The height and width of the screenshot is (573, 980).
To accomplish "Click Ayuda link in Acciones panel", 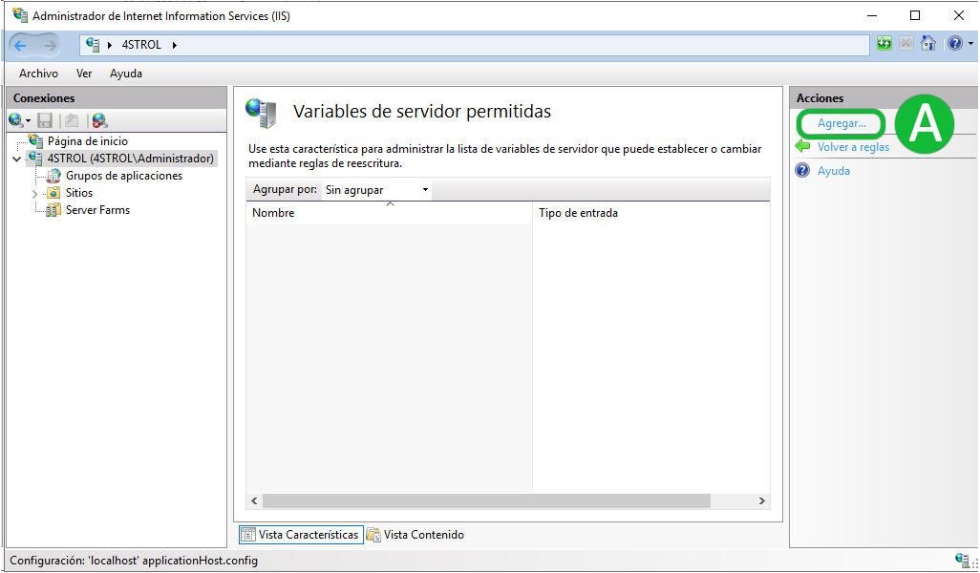I will 834,171.
